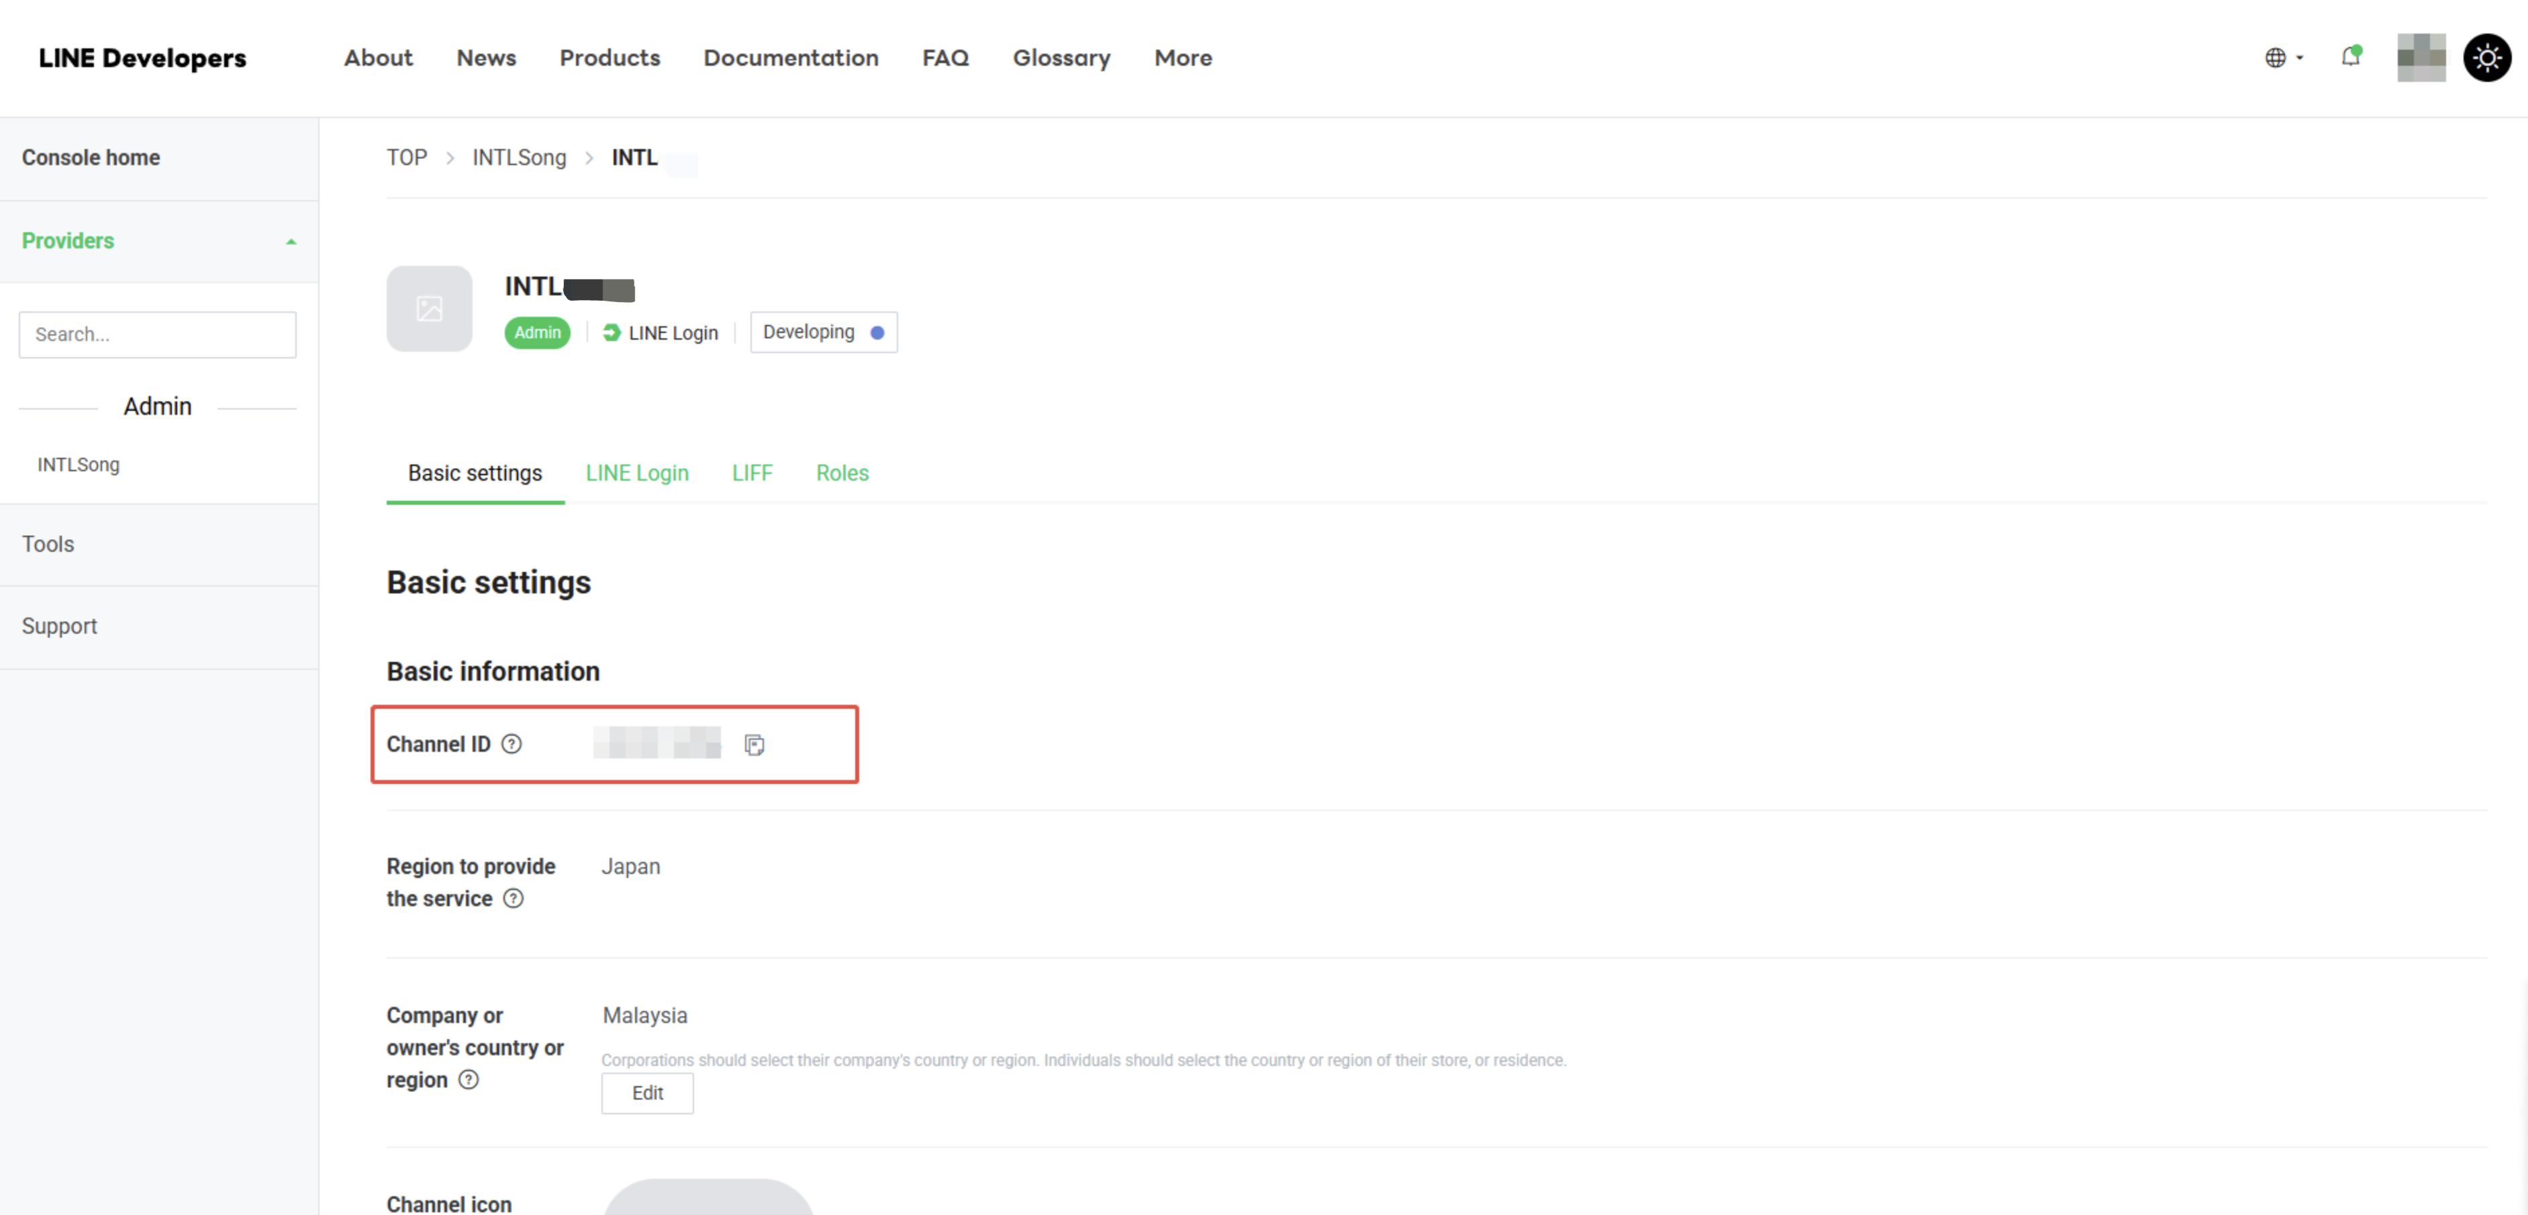
Task: Collapse the Providers section arrow
Action: click(291, 242)
